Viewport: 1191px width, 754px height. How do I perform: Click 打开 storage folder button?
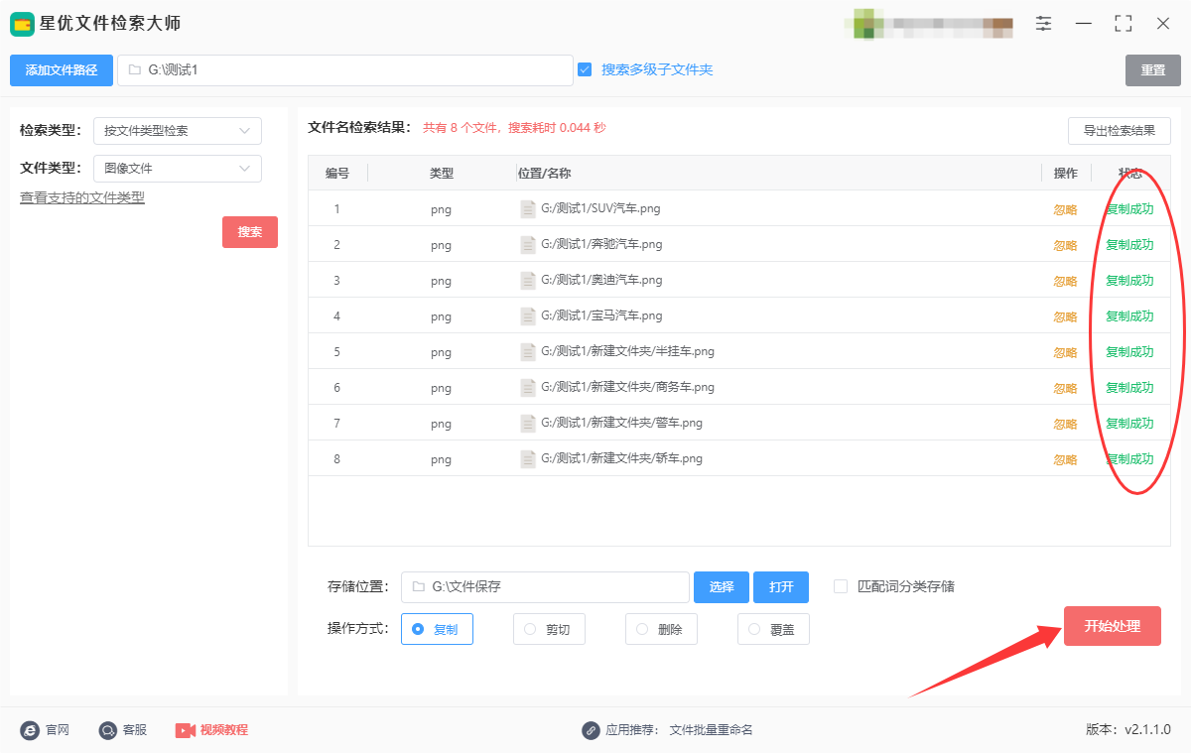(781, 587)
